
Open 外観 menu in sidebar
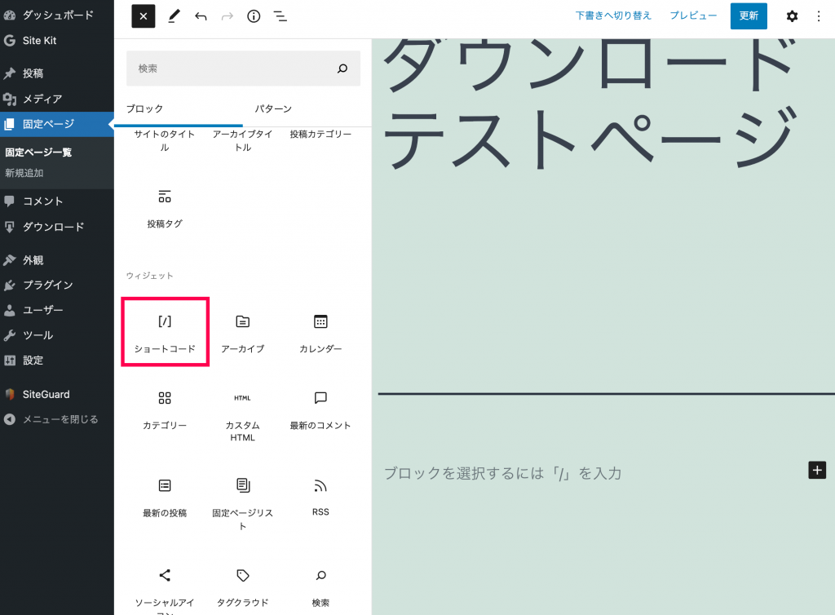click(x=57, y=260)
